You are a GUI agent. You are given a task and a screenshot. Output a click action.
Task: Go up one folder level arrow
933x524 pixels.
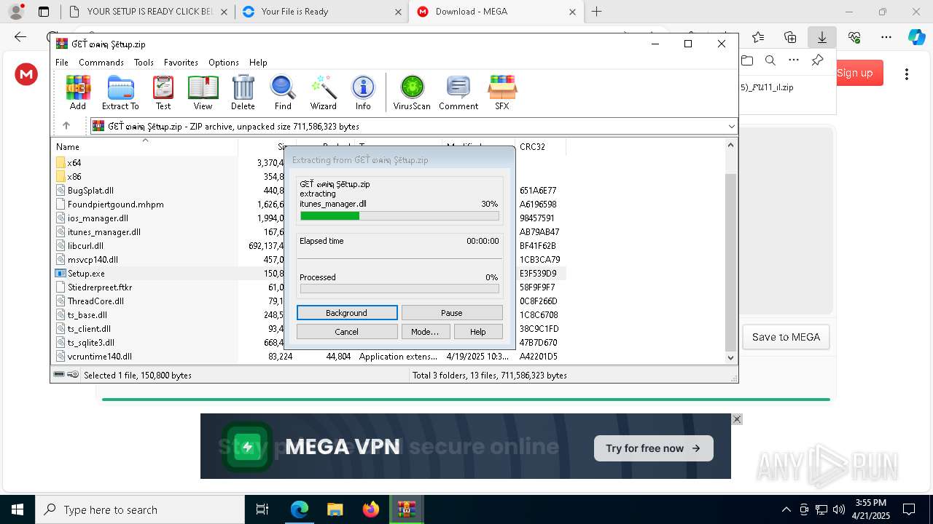click(x=66, y=126)
